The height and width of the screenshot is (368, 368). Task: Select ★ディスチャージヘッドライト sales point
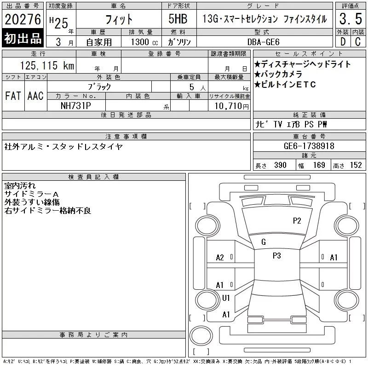302,64
